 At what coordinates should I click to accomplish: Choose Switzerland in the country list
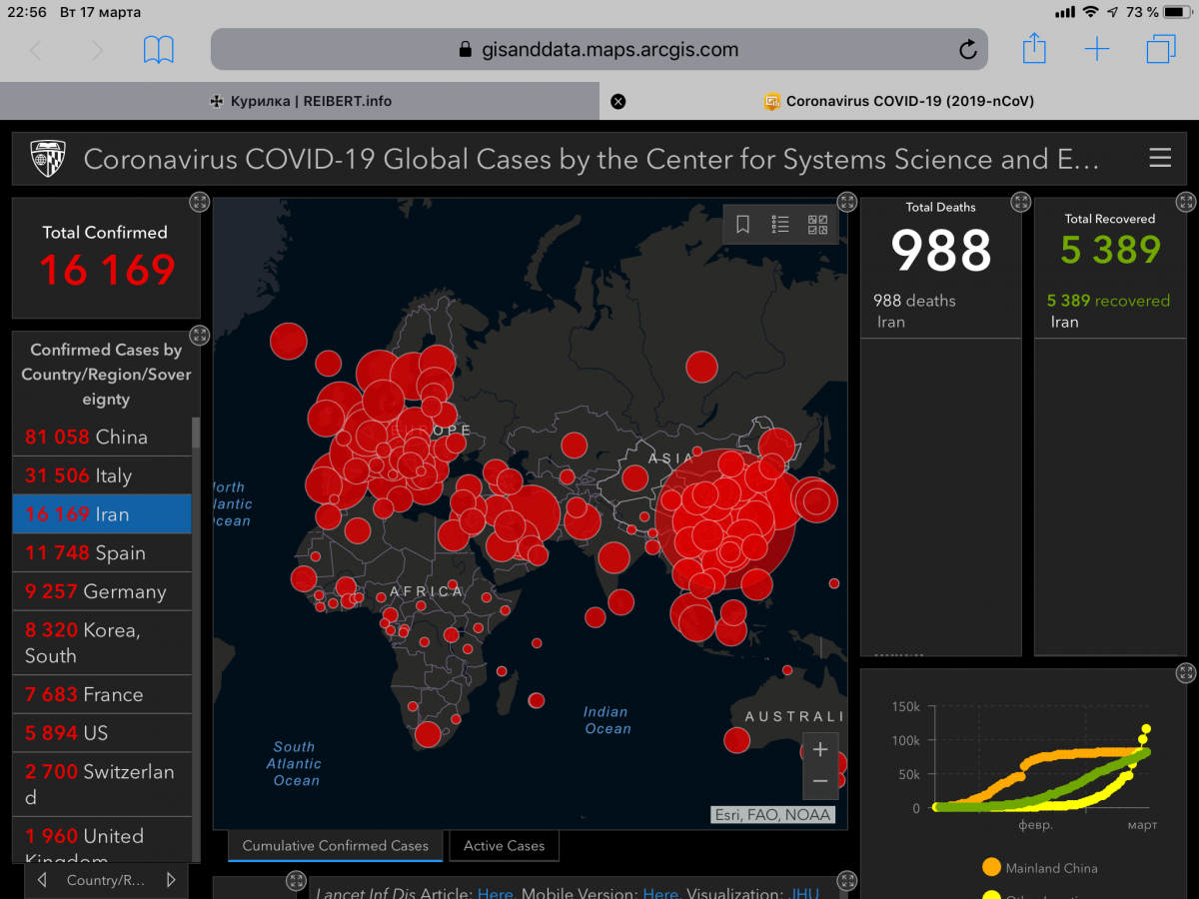(102, 784)
